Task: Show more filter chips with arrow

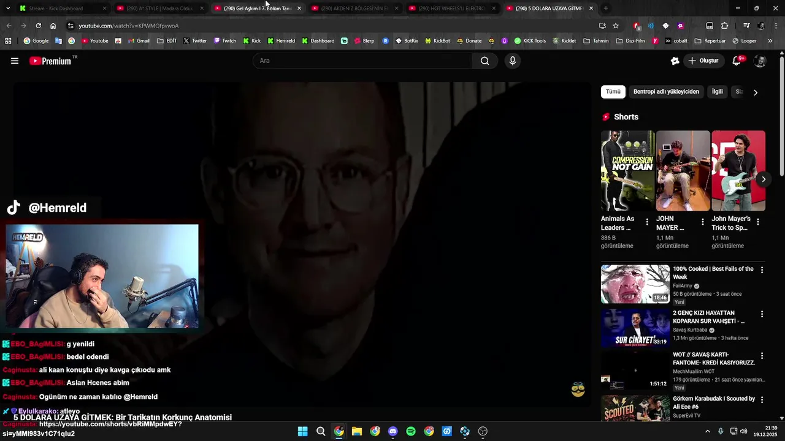Action: (x=756, y=92)
